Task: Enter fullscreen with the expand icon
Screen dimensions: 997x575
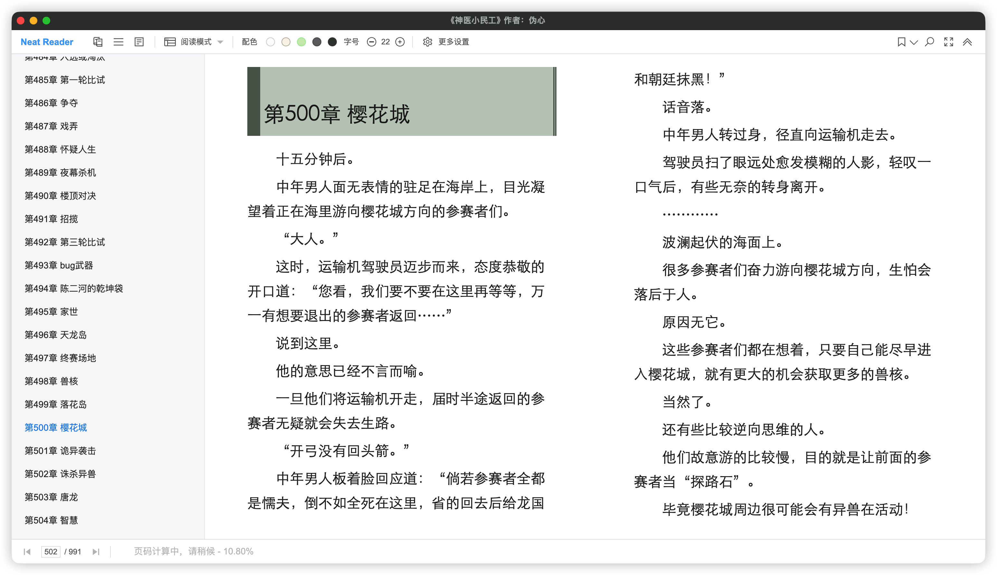Action: (948, 42)
